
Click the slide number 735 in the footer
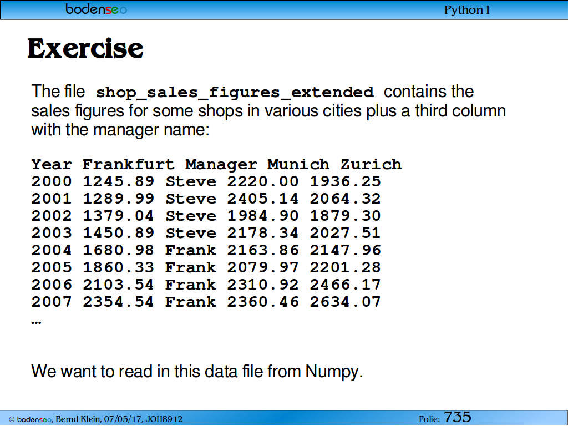click(x=458, y=417)
